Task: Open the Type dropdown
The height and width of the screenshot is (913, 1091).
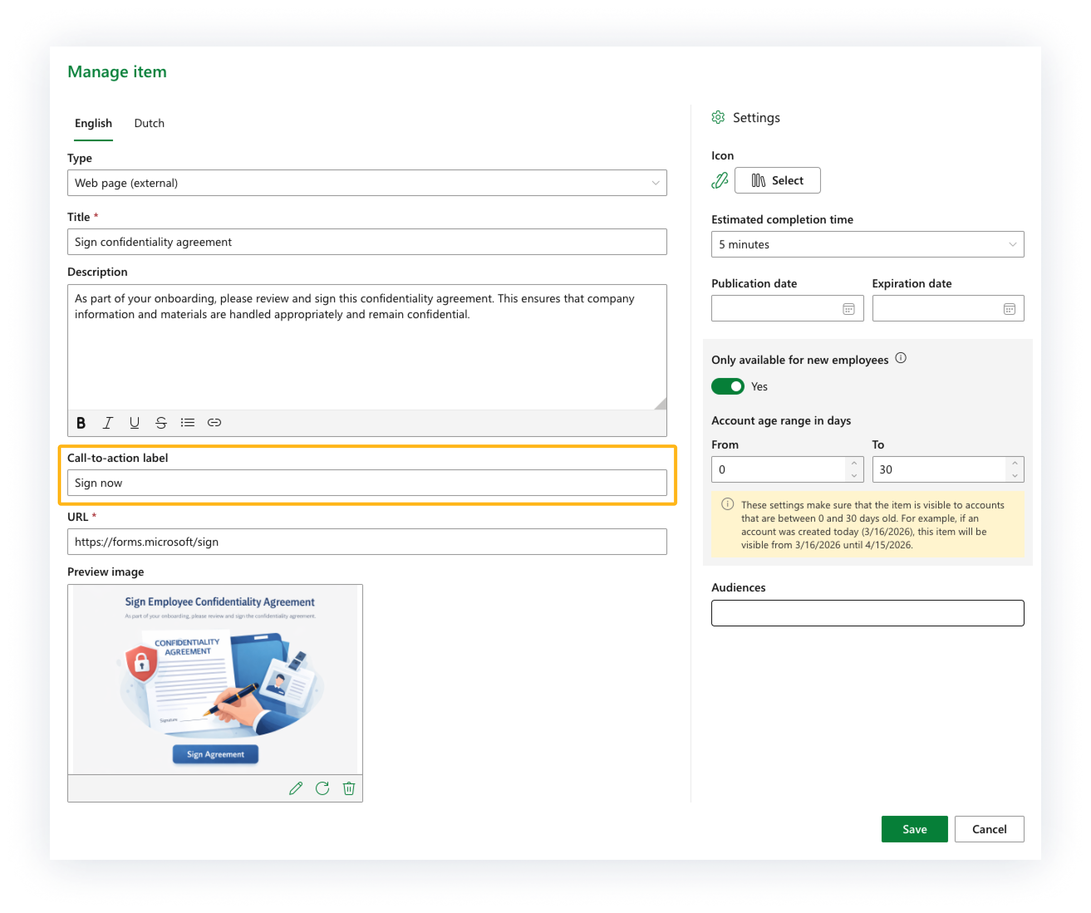Action: click(367, 183)
